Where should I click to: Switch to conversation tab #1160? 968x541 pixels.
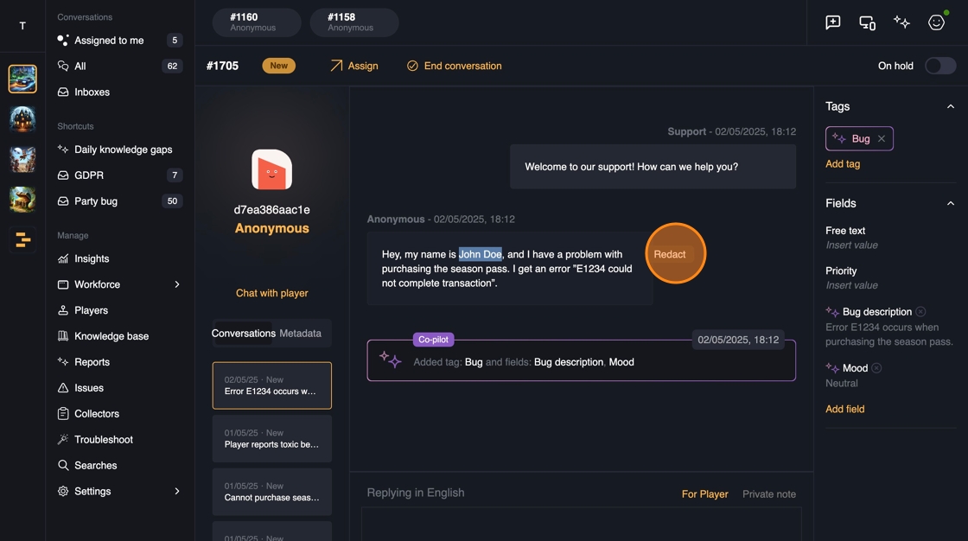coord(257,22)
